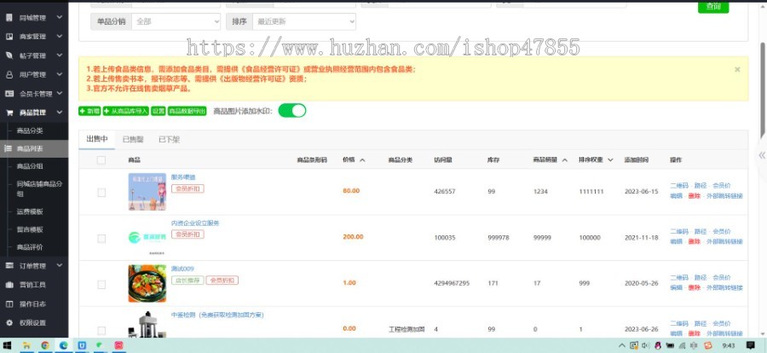Viewport: 767px width, 353px height.
Task: Click the QQ penguin tray icon
Action: click(658, 345)
